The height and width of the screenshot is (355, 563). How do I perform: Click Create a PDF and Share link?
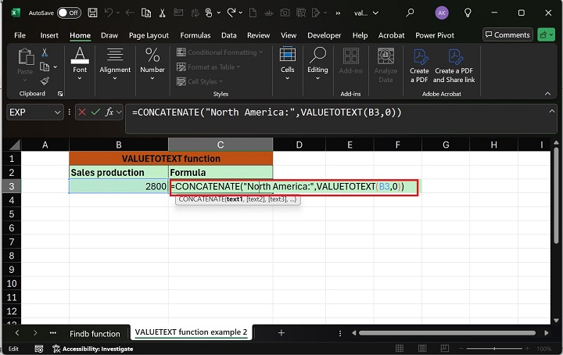click(x=454, y=64)
